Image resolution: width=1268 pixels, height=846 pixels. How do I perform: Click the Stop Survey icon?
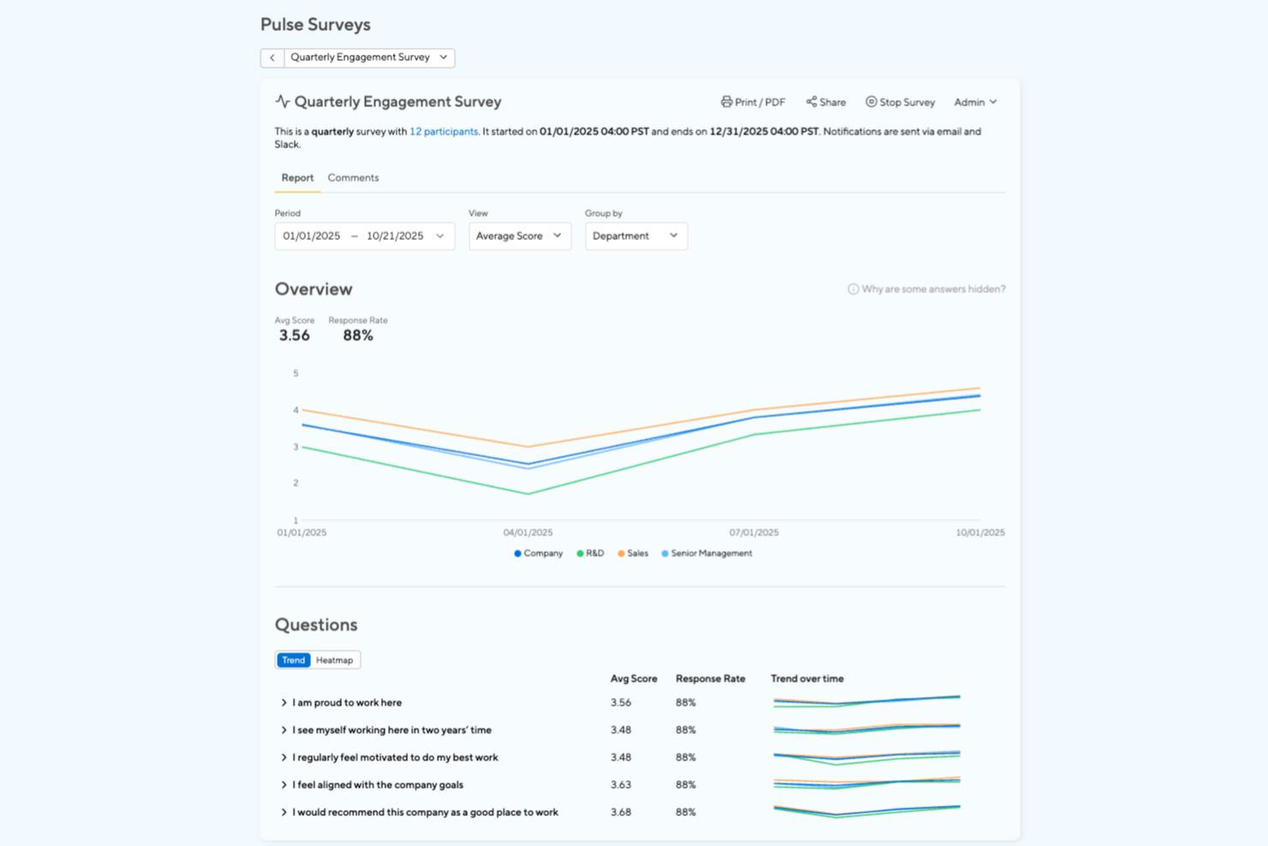870,102
